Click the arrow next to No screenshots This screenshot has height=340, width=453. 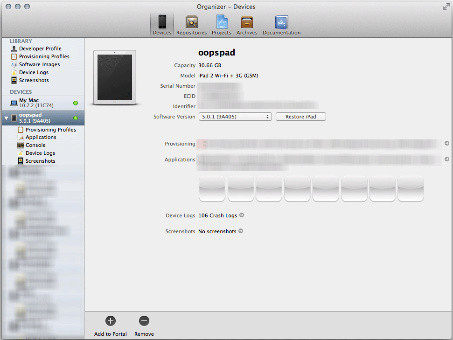[241, 231]
